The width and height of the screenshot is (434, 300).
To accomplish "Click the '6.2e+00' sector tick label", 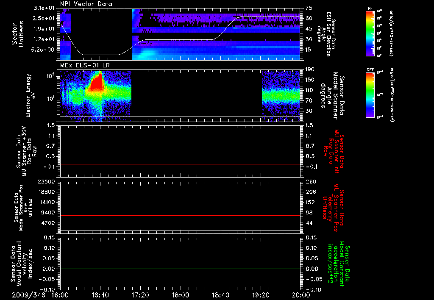I will coord(44,50).
